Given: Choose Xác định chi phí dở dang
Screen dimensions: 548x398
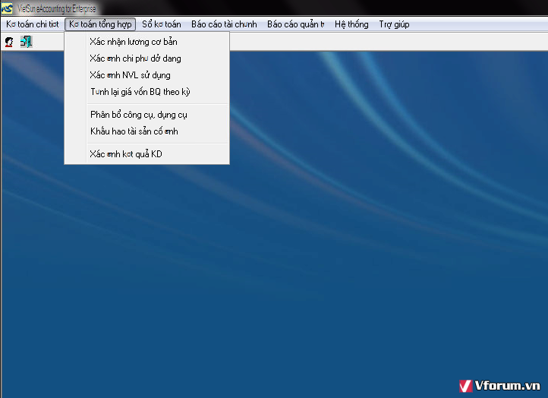Looking at the screenshot, I should pyautogui.click(x=135, y=58).
